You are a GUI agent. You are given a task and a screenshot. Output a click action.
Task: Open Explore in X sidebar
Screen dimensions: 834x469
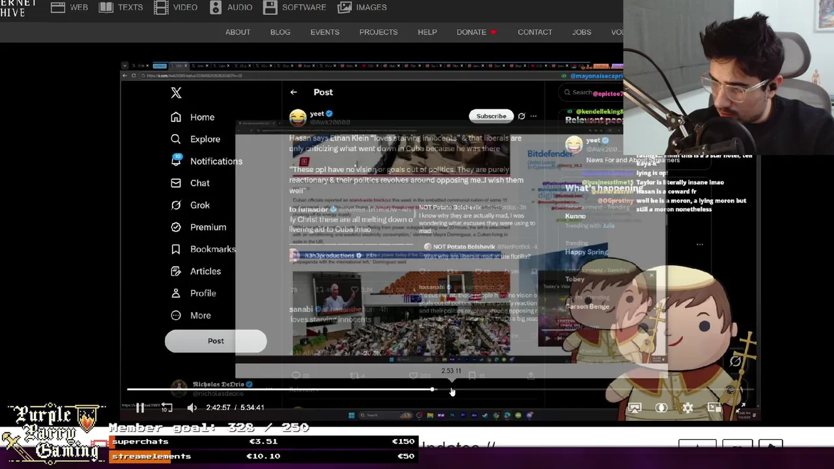coord(195,139)
